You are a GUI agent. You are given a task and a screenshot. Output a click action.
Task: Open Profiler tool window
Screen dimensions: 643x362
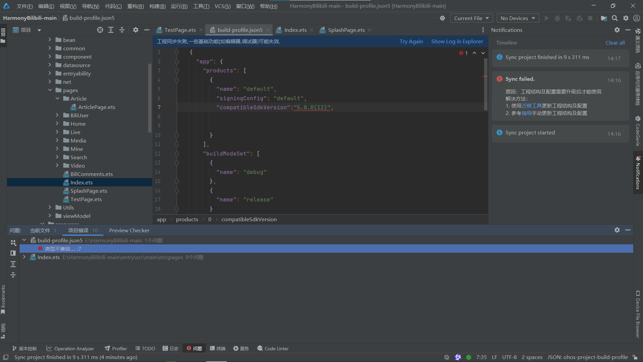pos(116,349)
